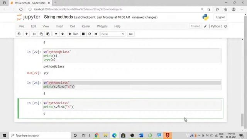
Task: Click the edit pencil icon beside Trusted
Action: pyautogui.click(x=205, y=26)
